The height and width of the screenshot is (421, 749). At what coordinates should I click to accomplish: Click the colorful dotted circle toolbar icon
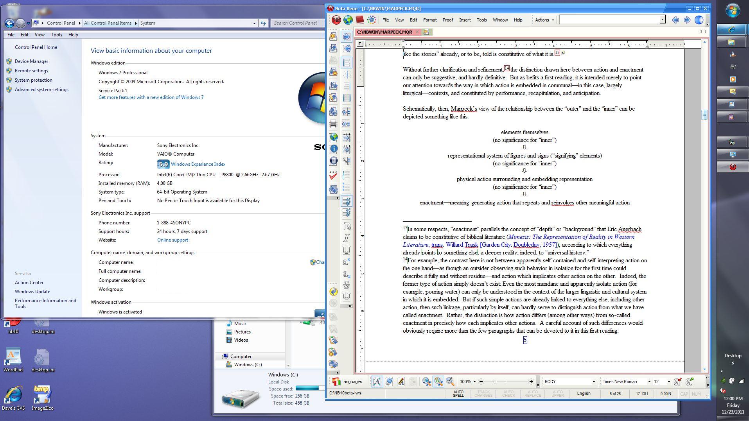coord(372,20)
